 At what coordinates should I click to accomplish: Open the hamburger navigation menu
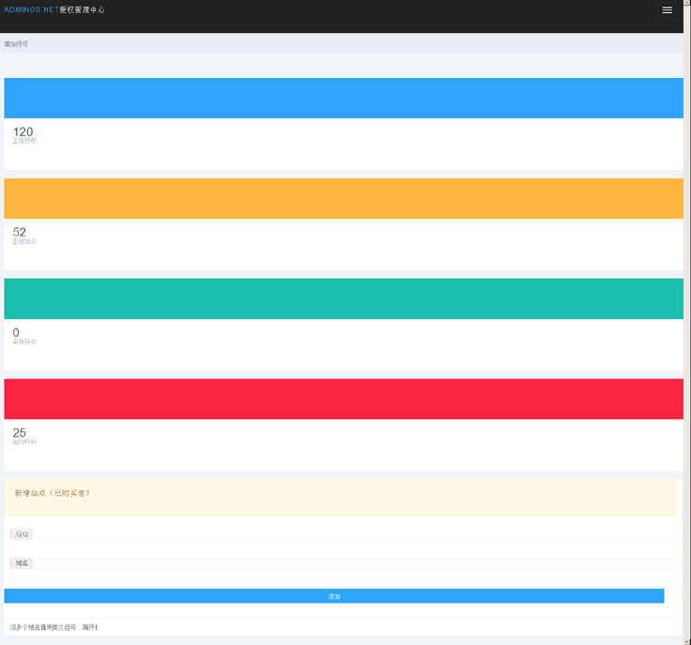click(x=668, y=9)
